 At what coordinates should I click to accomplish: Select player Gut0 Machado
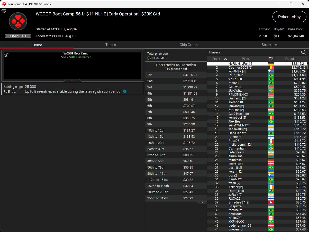click(257, 114)
